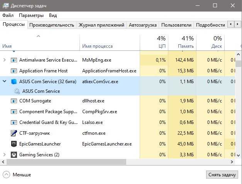Select the CompPkgSrv.exe process name
This screenshot has width=242, height=184.
[x=100, y=112]
